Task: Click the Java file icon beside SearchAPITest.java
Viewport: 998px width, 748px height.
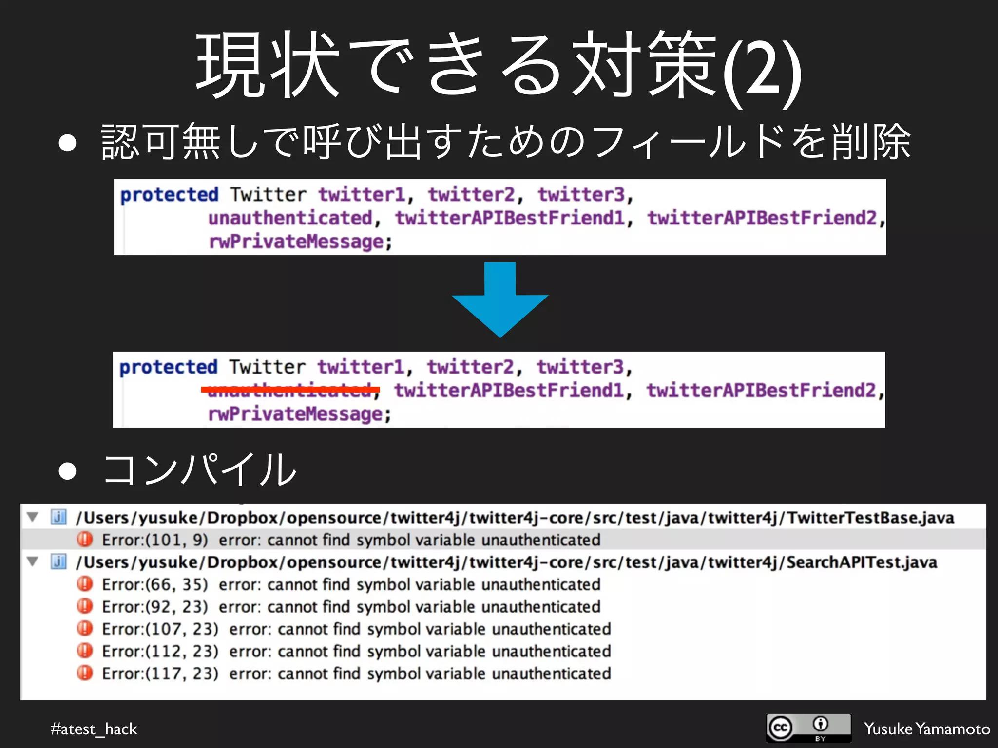Action: tap(59, 561)
